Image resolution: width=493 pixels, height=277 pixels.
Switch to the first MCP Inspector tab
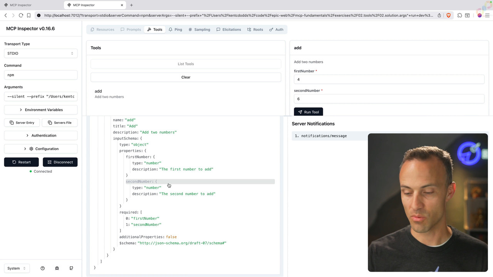pos(32,5)
